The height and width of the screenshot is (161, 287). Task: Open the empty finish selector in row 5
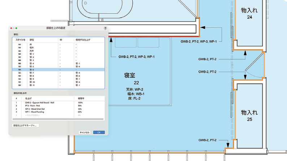tap(32, 115)
